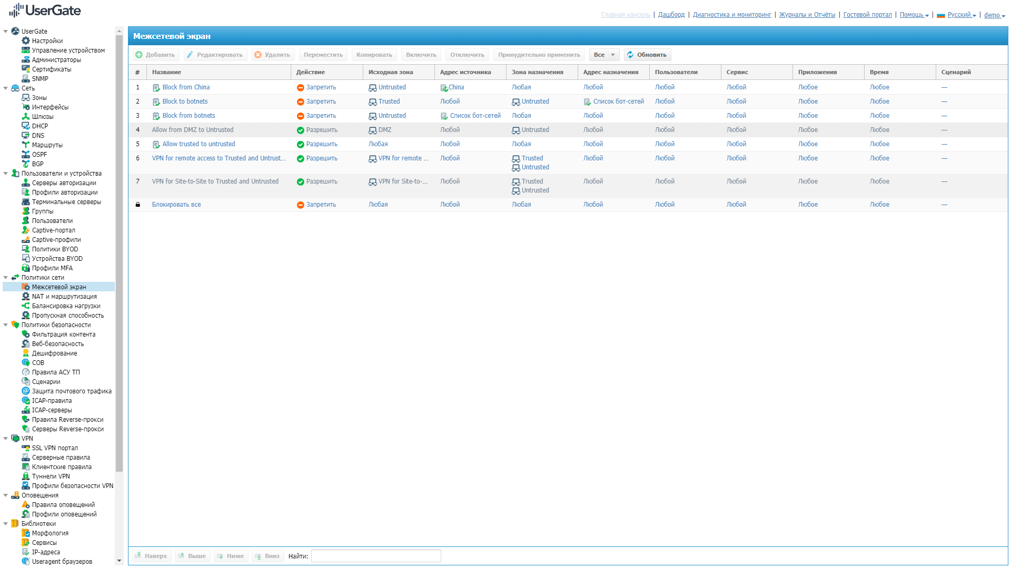Open the Block from China rule
Viewport: 1011px width, 568px height.
[x=186, y=87]
